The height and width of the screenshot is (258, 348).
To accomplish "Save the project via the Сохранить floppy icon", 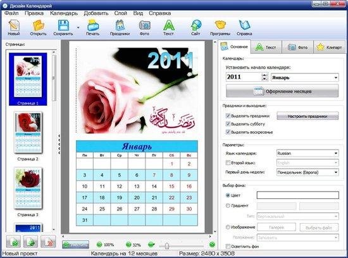I will (x=63, y=27).
